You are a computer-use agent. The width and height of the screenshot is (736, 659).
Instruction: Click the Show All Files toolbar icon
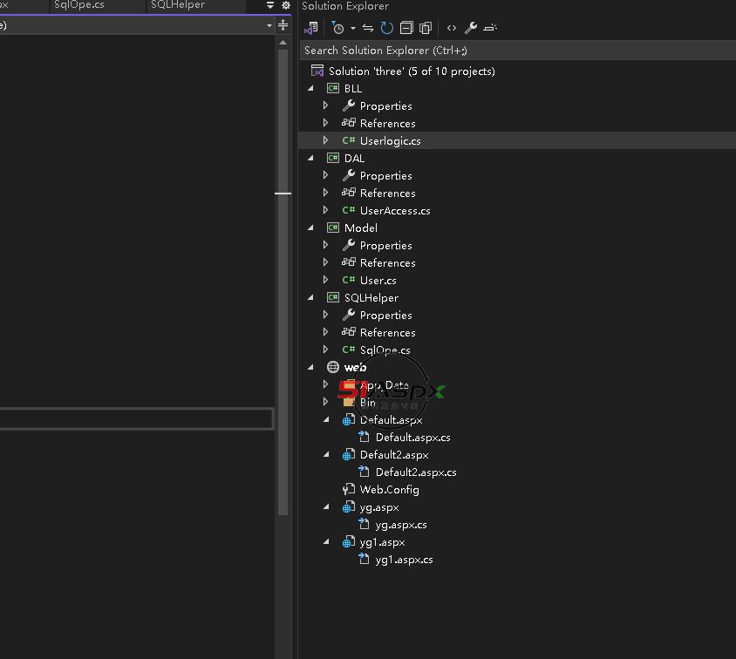point(426,28)
